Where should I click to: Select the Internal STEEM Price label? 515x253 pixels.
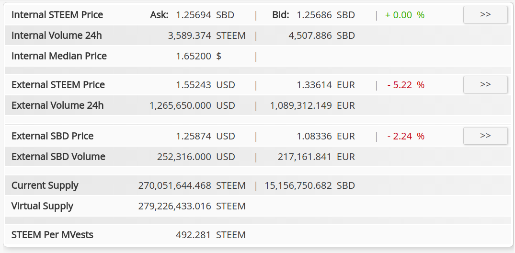point(57,15)
